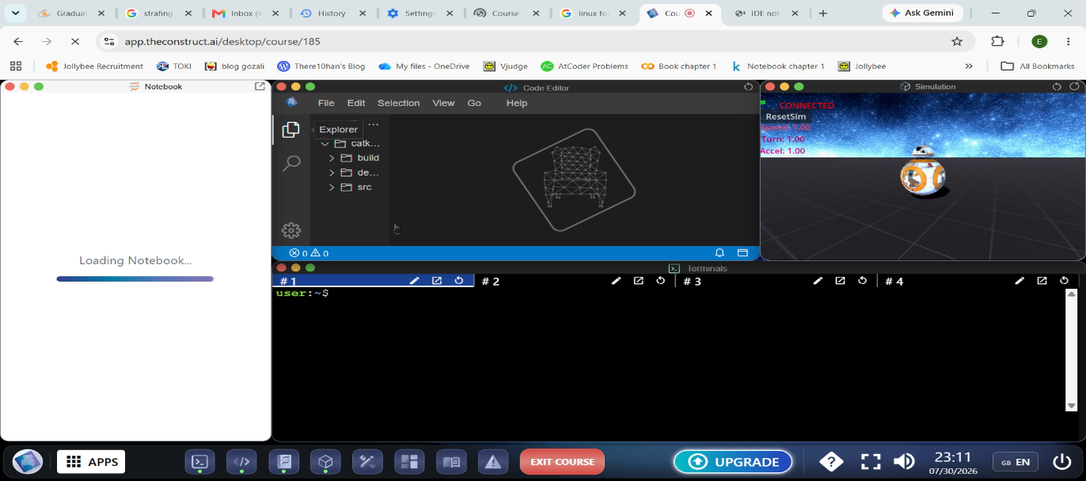Click the UPGRADE button

coord(733,462)
